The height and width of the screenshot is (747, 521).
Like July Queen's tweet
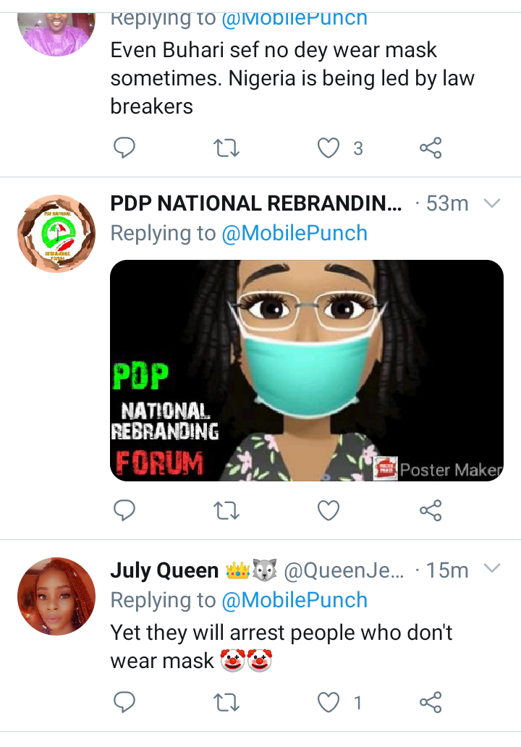pyautogui.click(x=329, y=702)
